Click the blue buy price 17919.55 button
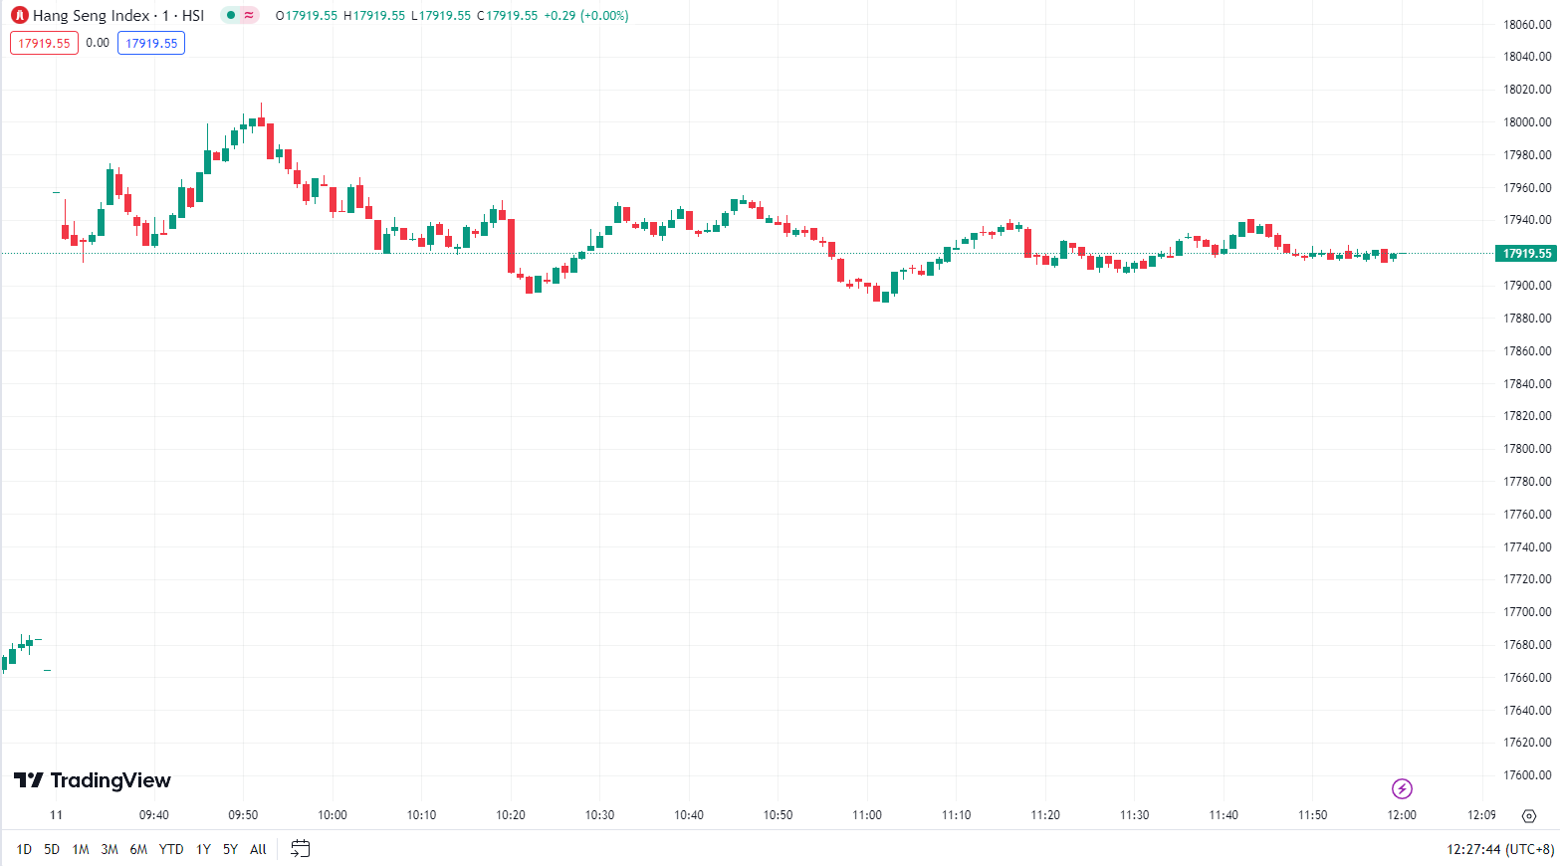 click(151, 43)
